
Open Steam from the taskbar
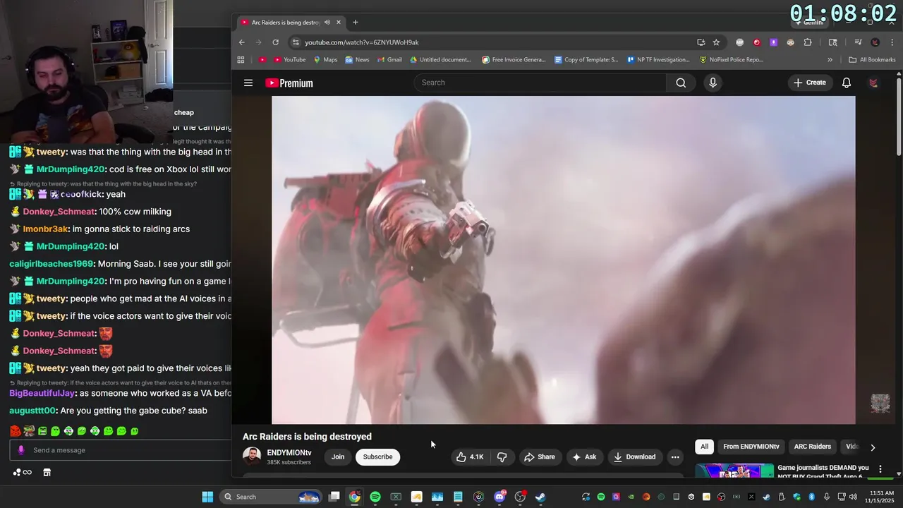(540, 497)
